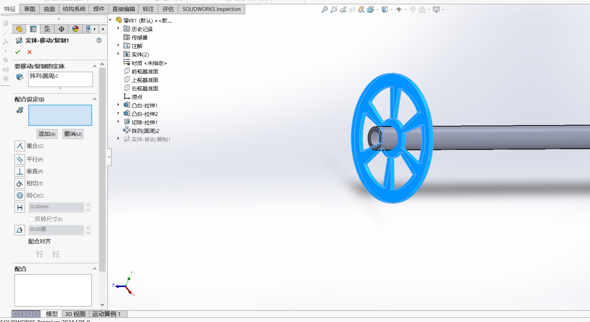This screenshot has width=590, height=322.
Task: Collapse the 配合设定 section
Action: [x=95, y=99]
